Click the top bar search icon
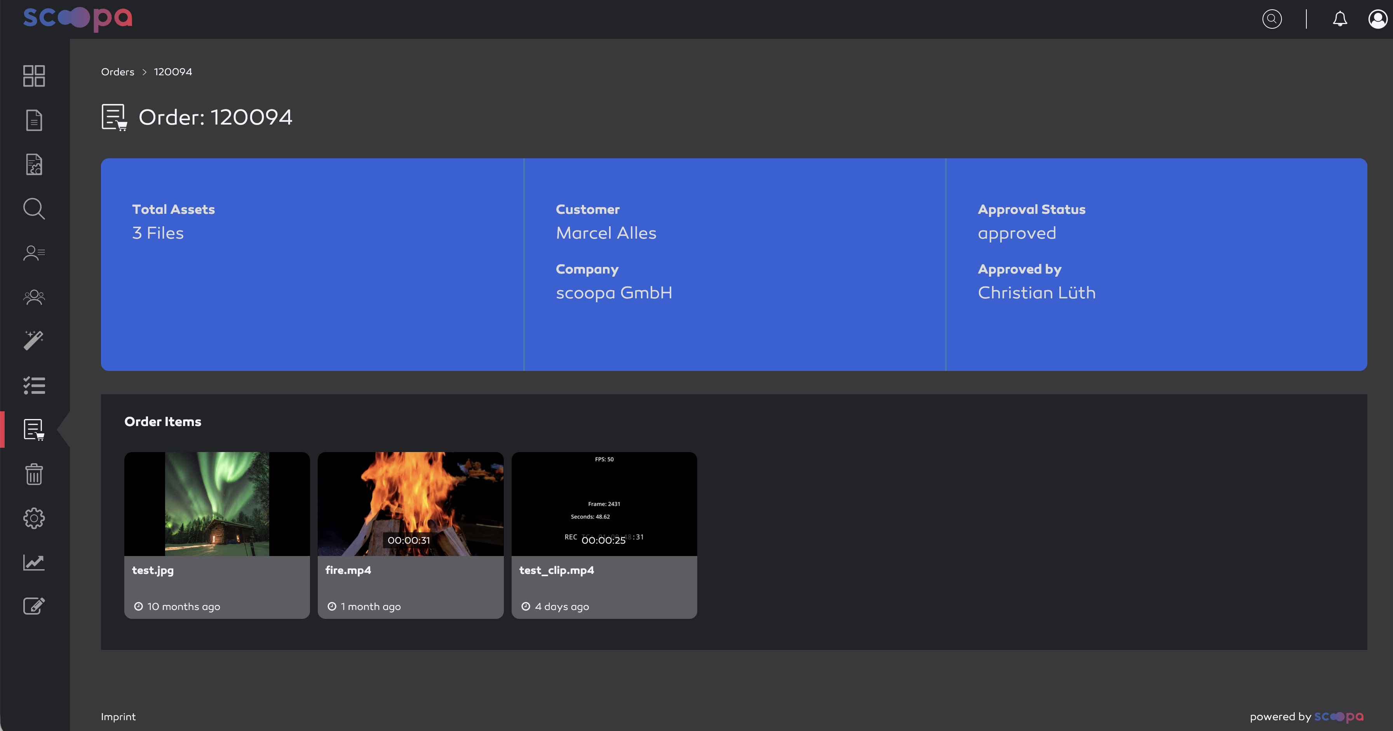1393x731 pixels. [1272, 19]
